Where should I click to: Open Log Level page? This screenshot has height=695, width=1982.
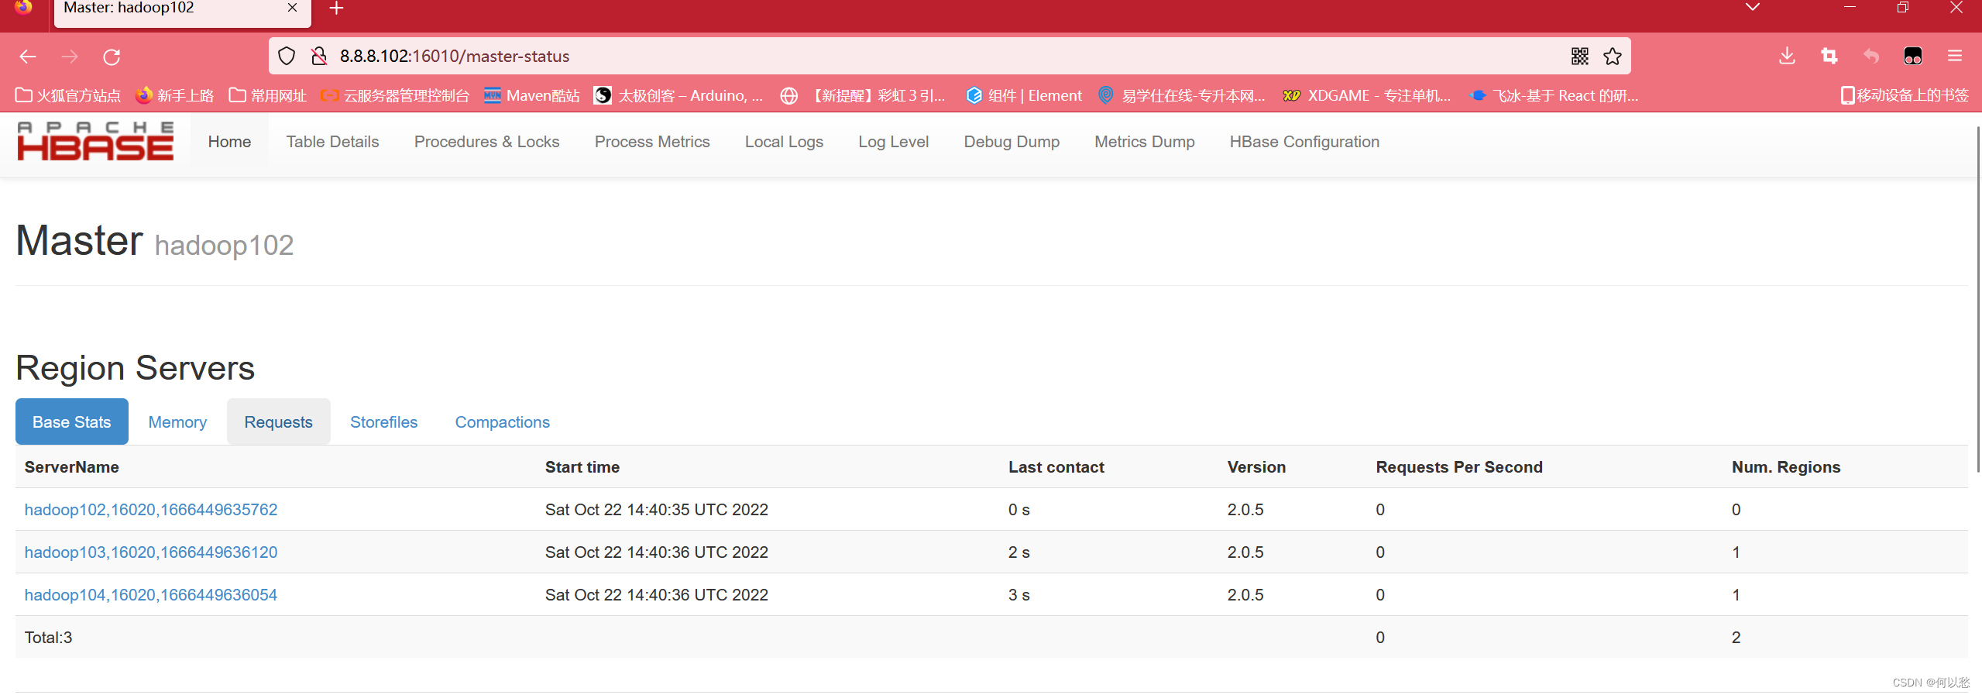coord(893,142)
